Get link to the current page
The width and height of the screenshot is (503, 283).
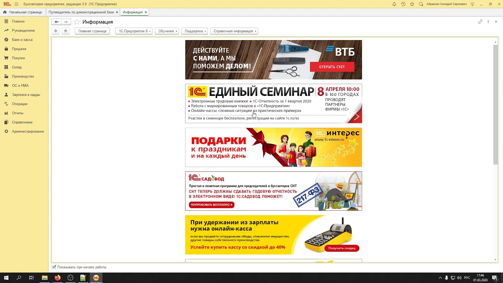click(480, 22)
